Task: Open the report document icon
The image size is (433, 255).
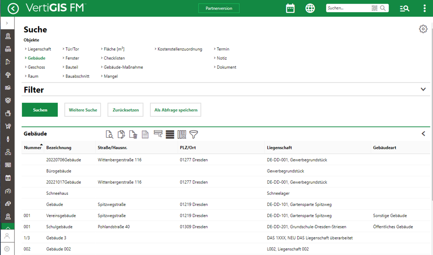Action: pos(145,135)
